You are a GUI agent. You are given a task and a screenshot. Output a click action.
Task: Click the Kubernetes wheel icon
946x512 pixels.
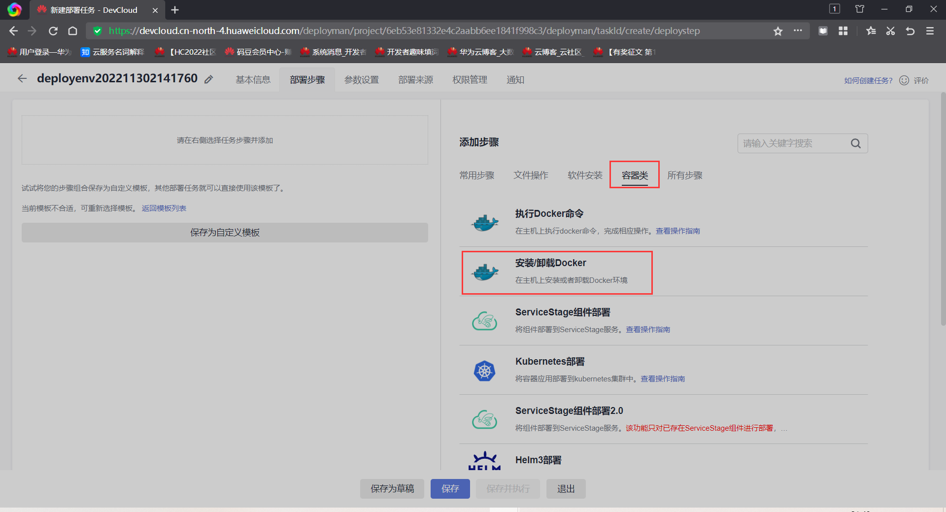[x=485, y=371]
